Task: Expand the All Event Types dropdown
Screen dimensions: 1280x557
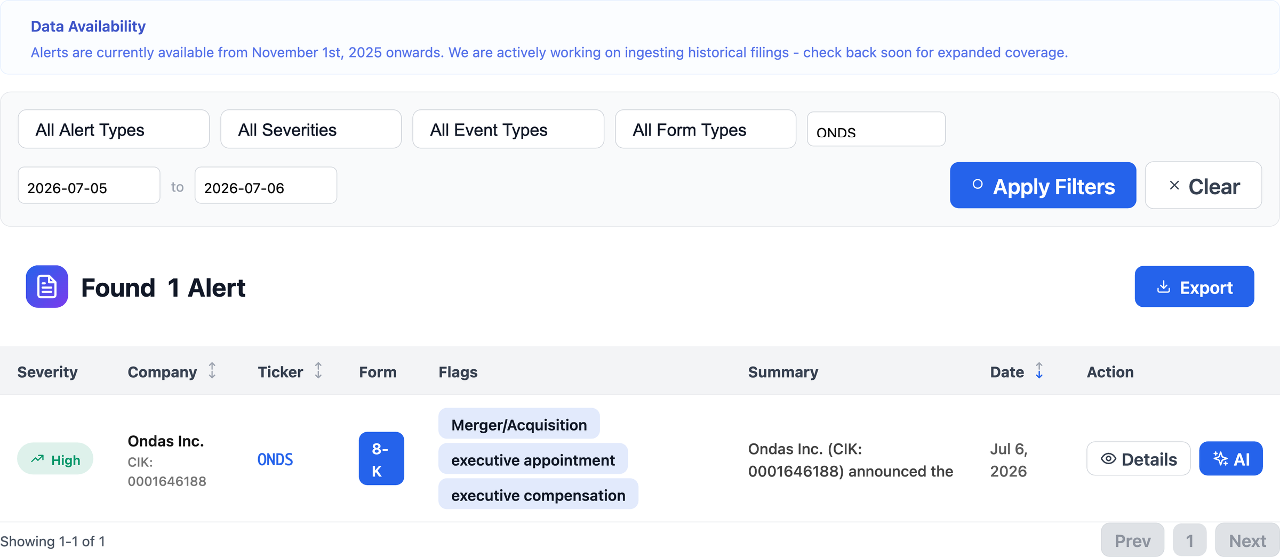Action: pos(508,129)
